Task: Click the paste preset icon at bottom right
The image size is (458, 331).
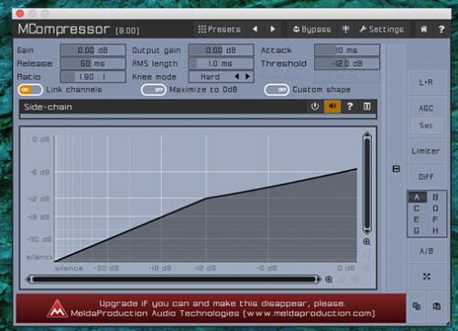Action: coord(437,306)
